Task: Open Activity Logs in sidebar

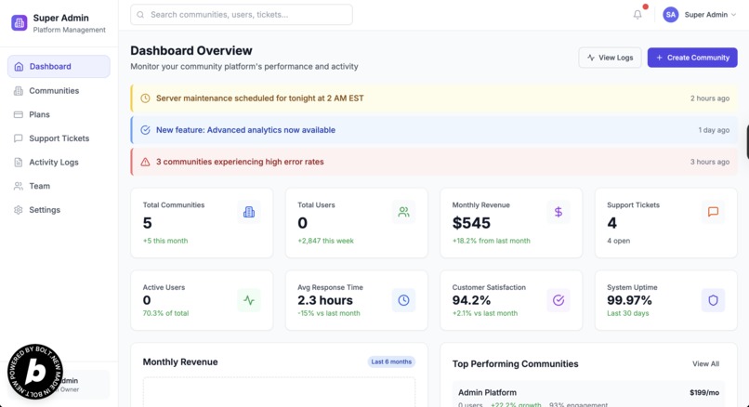Action: pyautogui.click(x=59, y=163)
